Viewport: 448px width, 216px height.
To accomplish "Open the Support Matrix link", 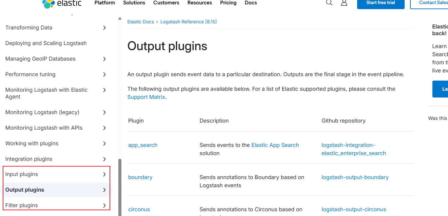I will [146, 97].
